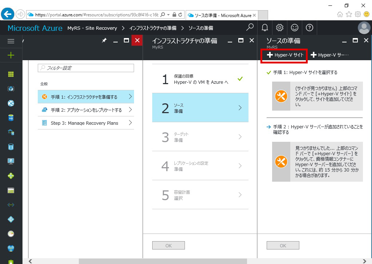
Task: Open the address bar search magnifier
Action: click(x=163, y=15)
